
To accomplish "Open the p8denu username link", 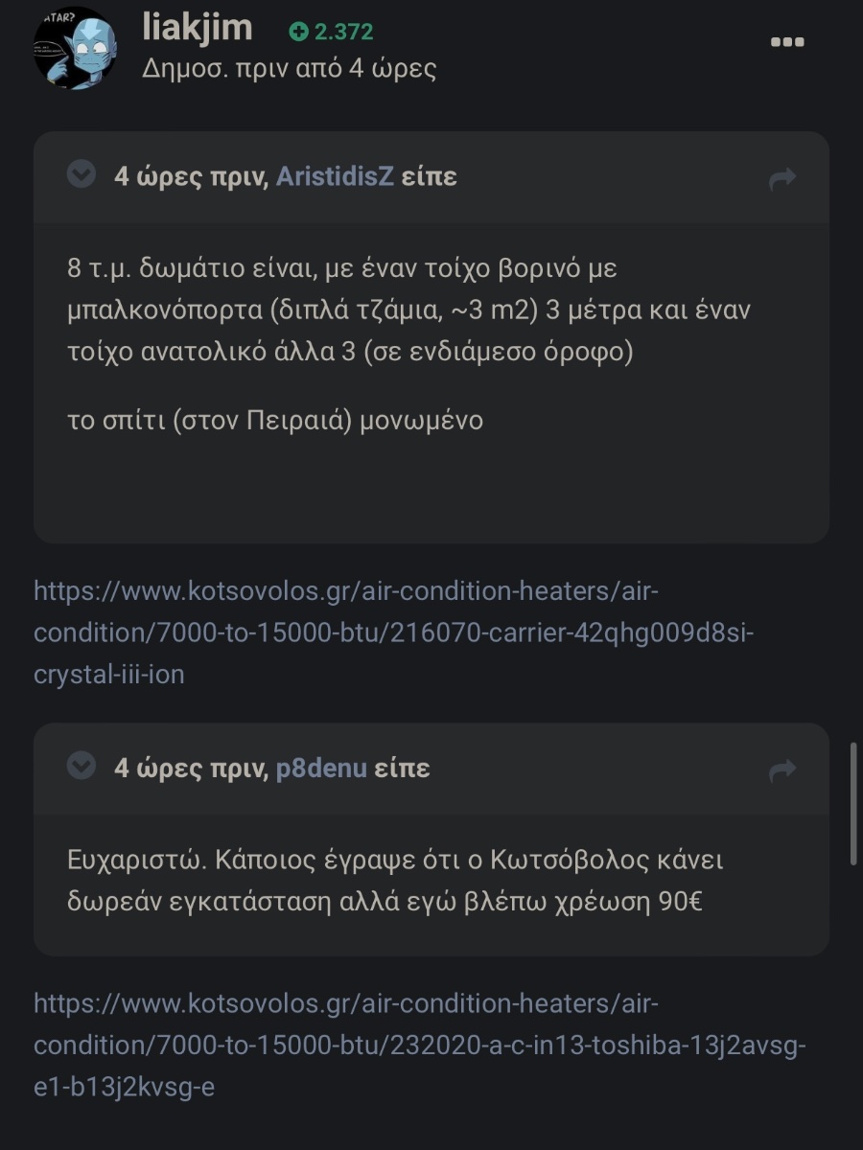I will tap(321, 768).
